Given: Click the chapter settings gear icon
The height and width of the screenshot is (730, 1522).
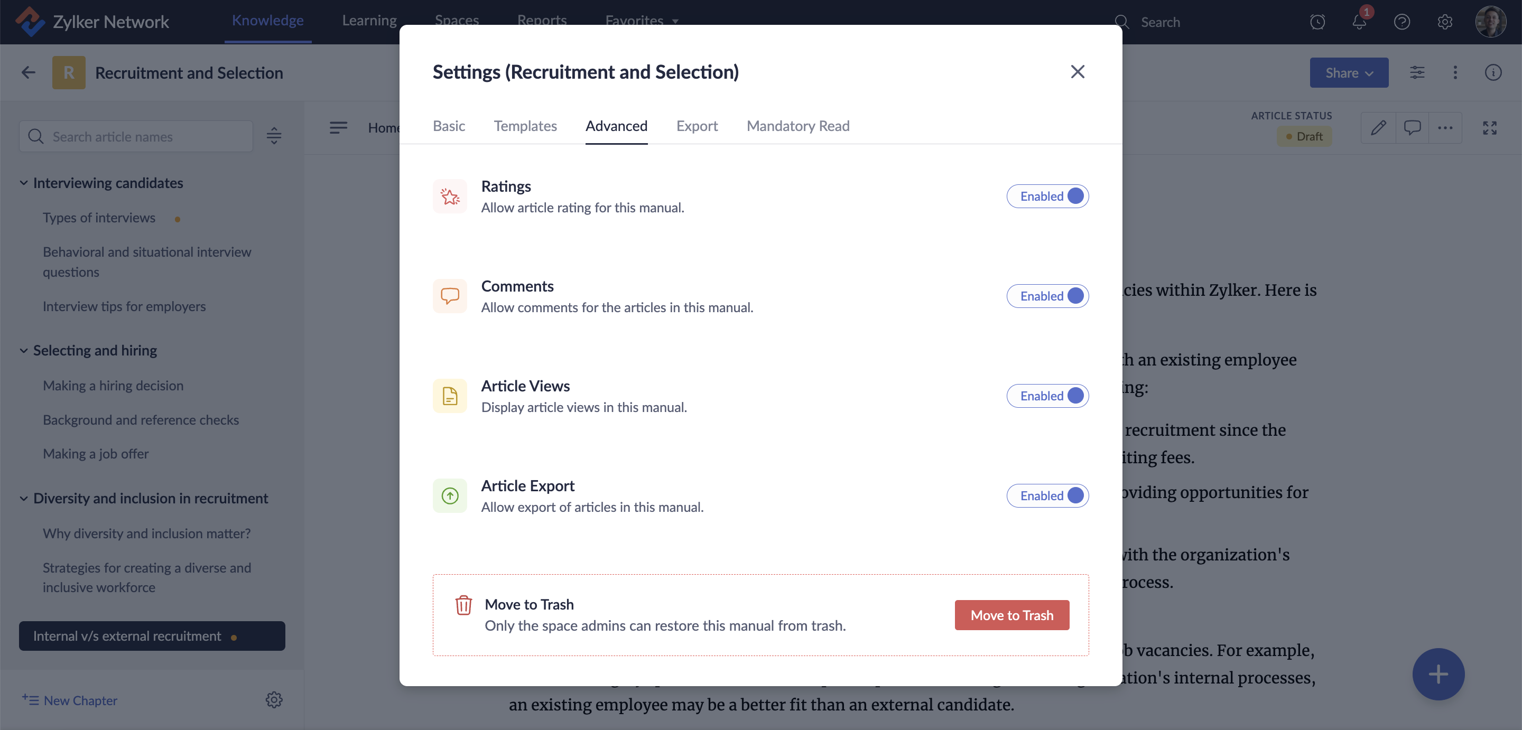Looking at the screenshot, I should point(274,700).
